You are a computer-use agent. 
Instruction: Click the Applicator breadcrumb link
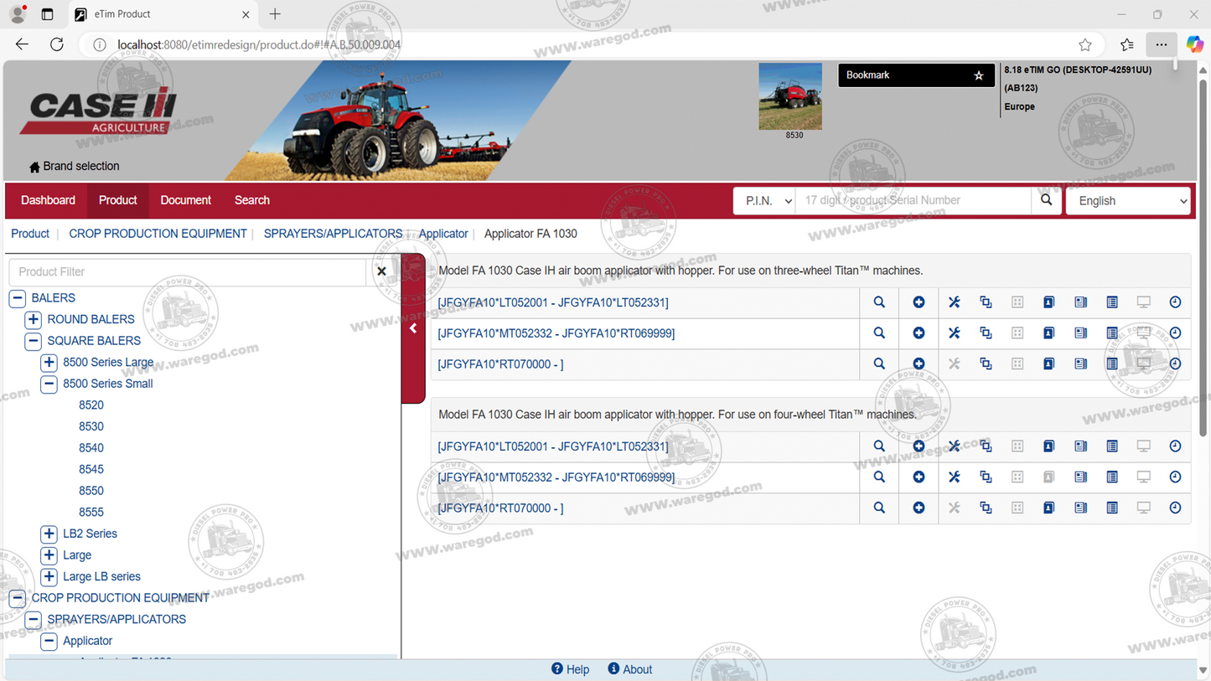tap(443, 234)
